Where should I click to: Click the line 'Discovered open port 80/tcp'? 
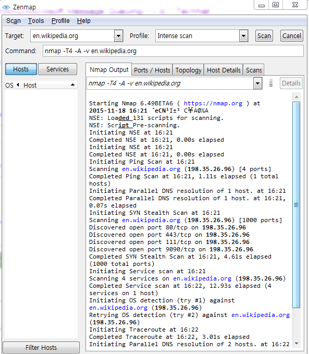point(167,227)
